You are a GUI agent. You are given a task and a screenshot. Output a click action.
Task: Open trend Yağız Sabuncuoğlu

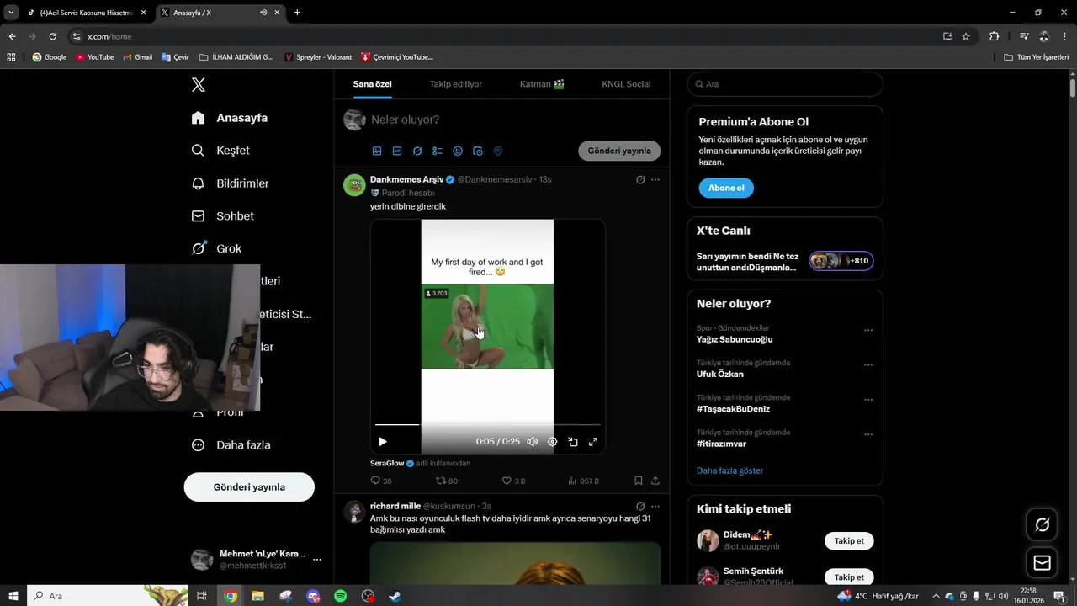click(735, 339)
